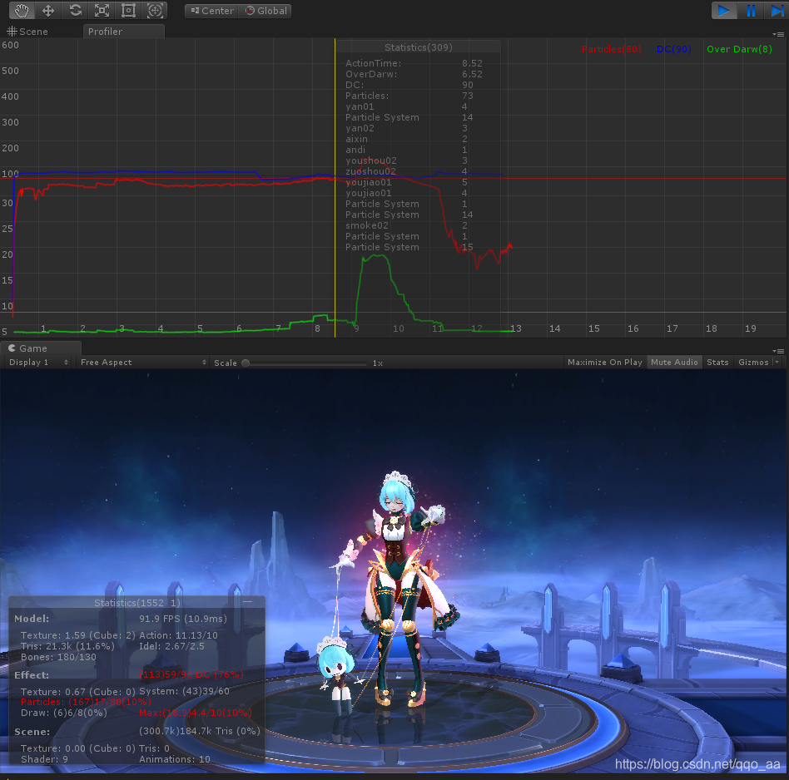Click the Shader: 9 readout

pos(44,759)
